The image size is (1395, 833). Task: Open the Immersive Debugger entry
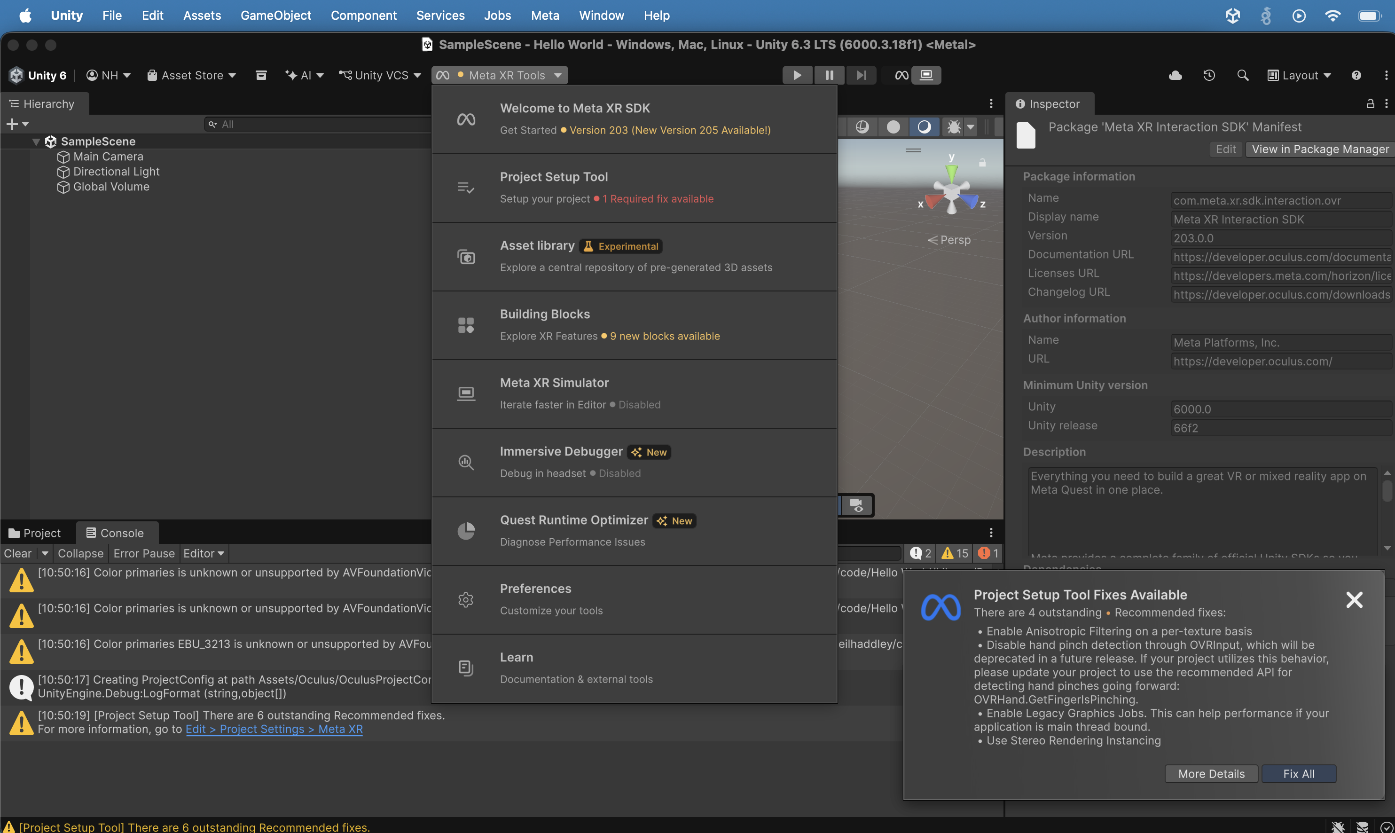pos(634,463)
